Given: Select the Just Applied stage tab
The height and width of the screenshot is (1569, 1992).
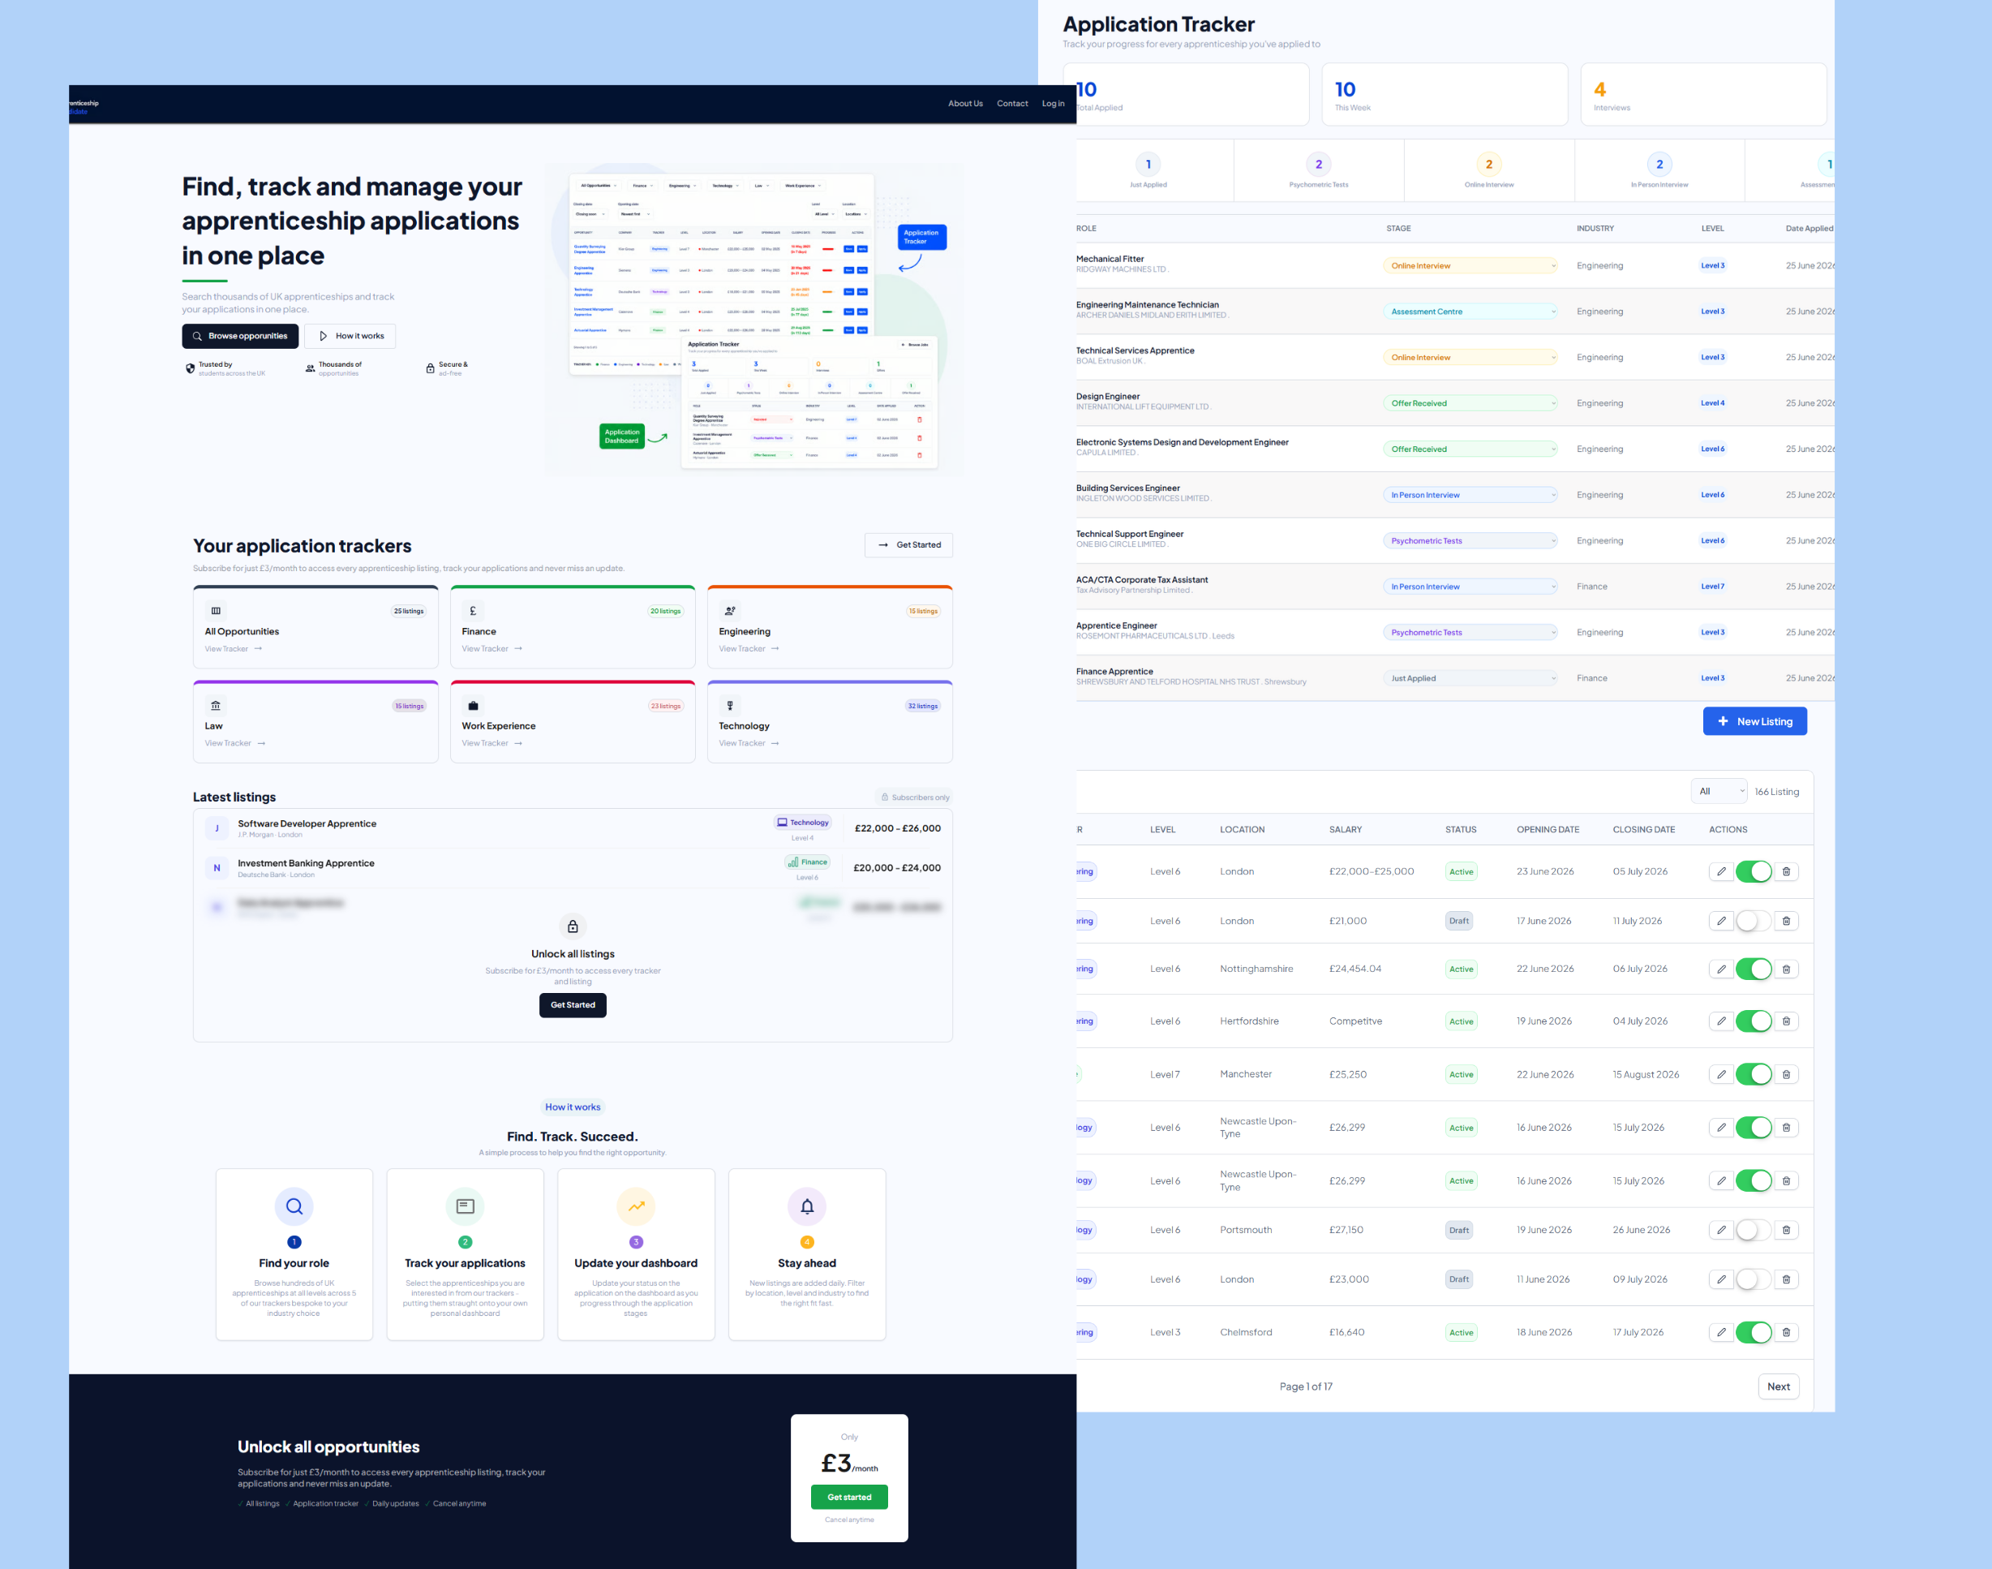Looking at the screenshot, I should (1149, 171).
